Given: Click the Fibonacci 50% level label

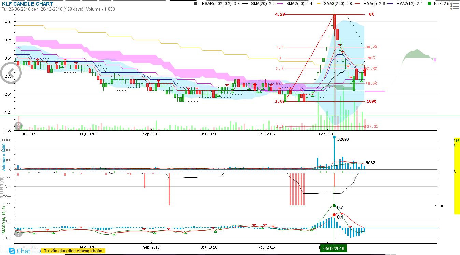Looking at the screenshot, I should (371, 58).
